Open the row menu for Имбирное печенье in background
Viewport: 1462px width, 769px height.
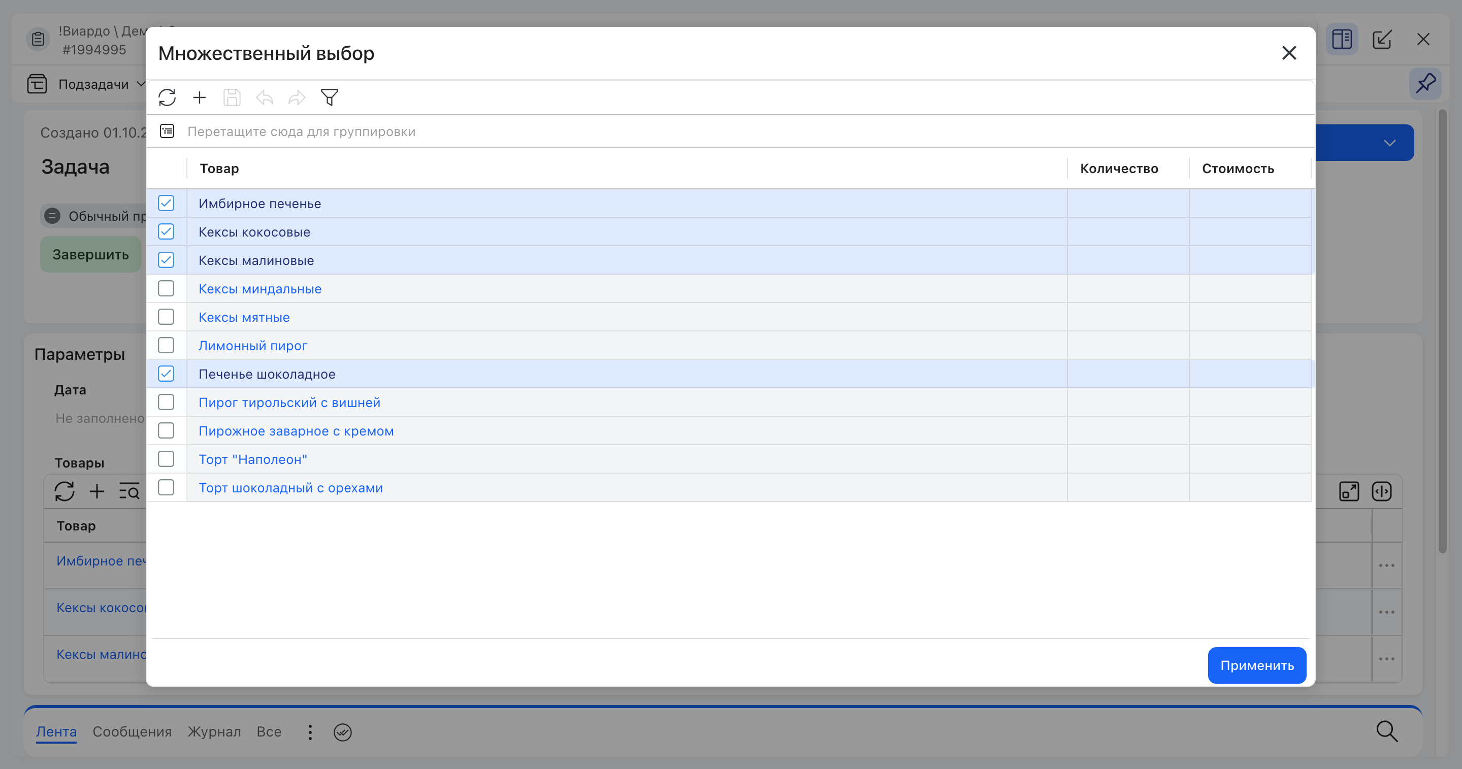(x=1386, y=565)
